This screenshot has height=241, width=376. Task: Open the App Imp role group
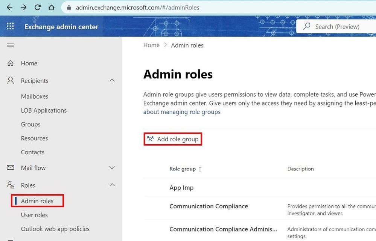point(181,188)
